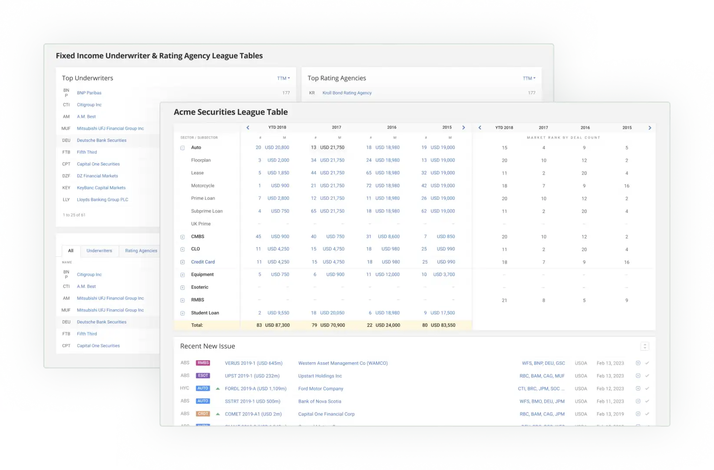
Task: Toggle checkmark on COMET 2019-A1 row
Action: pyautogui.click(x=647, y=414)
